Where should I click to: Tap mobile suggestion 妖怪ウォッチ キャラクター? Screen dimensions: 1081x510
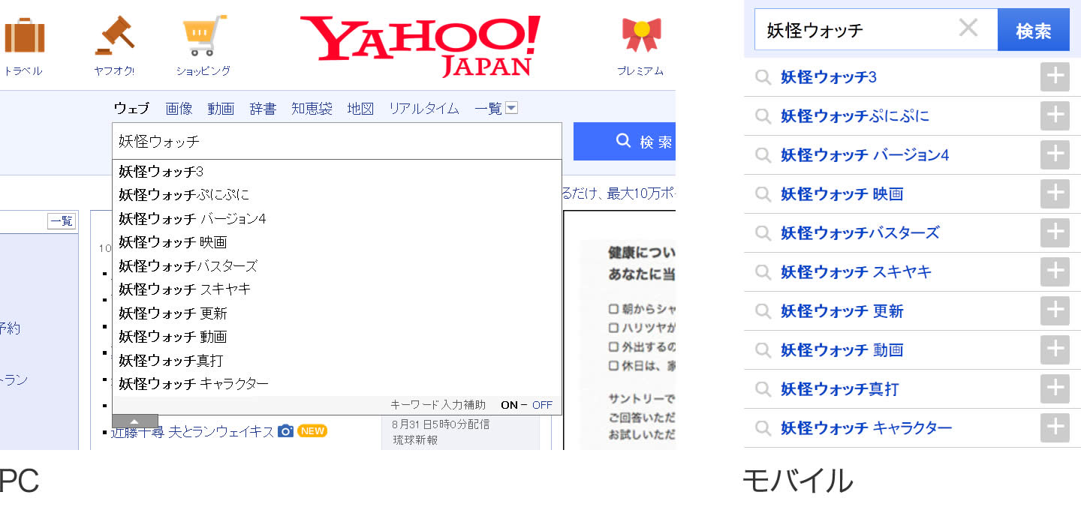(866, 428)
